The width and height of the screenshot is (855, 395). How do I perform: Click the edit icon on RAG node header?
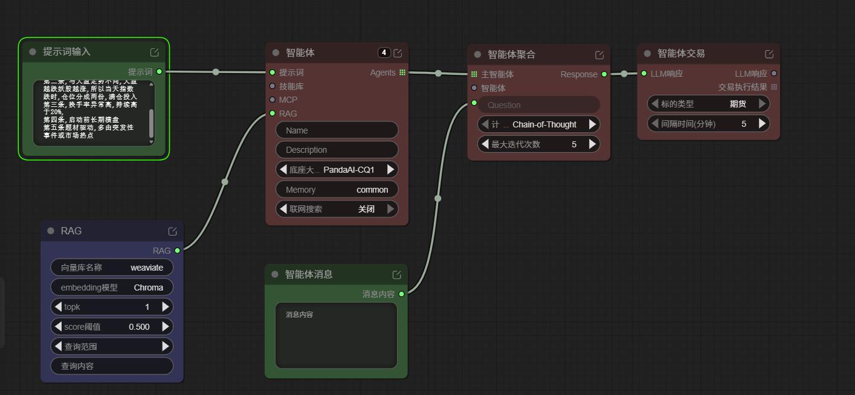172,230
